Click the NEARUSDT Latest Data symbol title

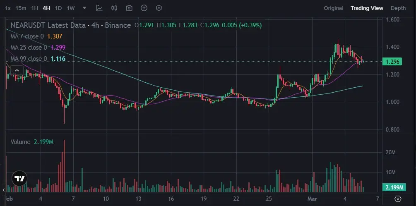(x=48, y=25)
